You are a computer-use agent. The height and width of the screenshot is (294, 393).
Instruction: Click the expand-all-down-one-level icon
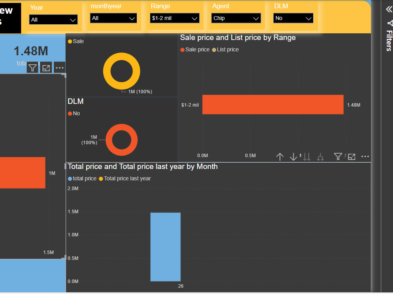point(320,156)
